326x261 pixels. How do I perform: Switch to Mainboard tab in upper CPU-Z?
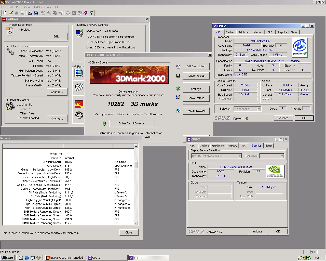pyautogui.click(x=244, y=32)
